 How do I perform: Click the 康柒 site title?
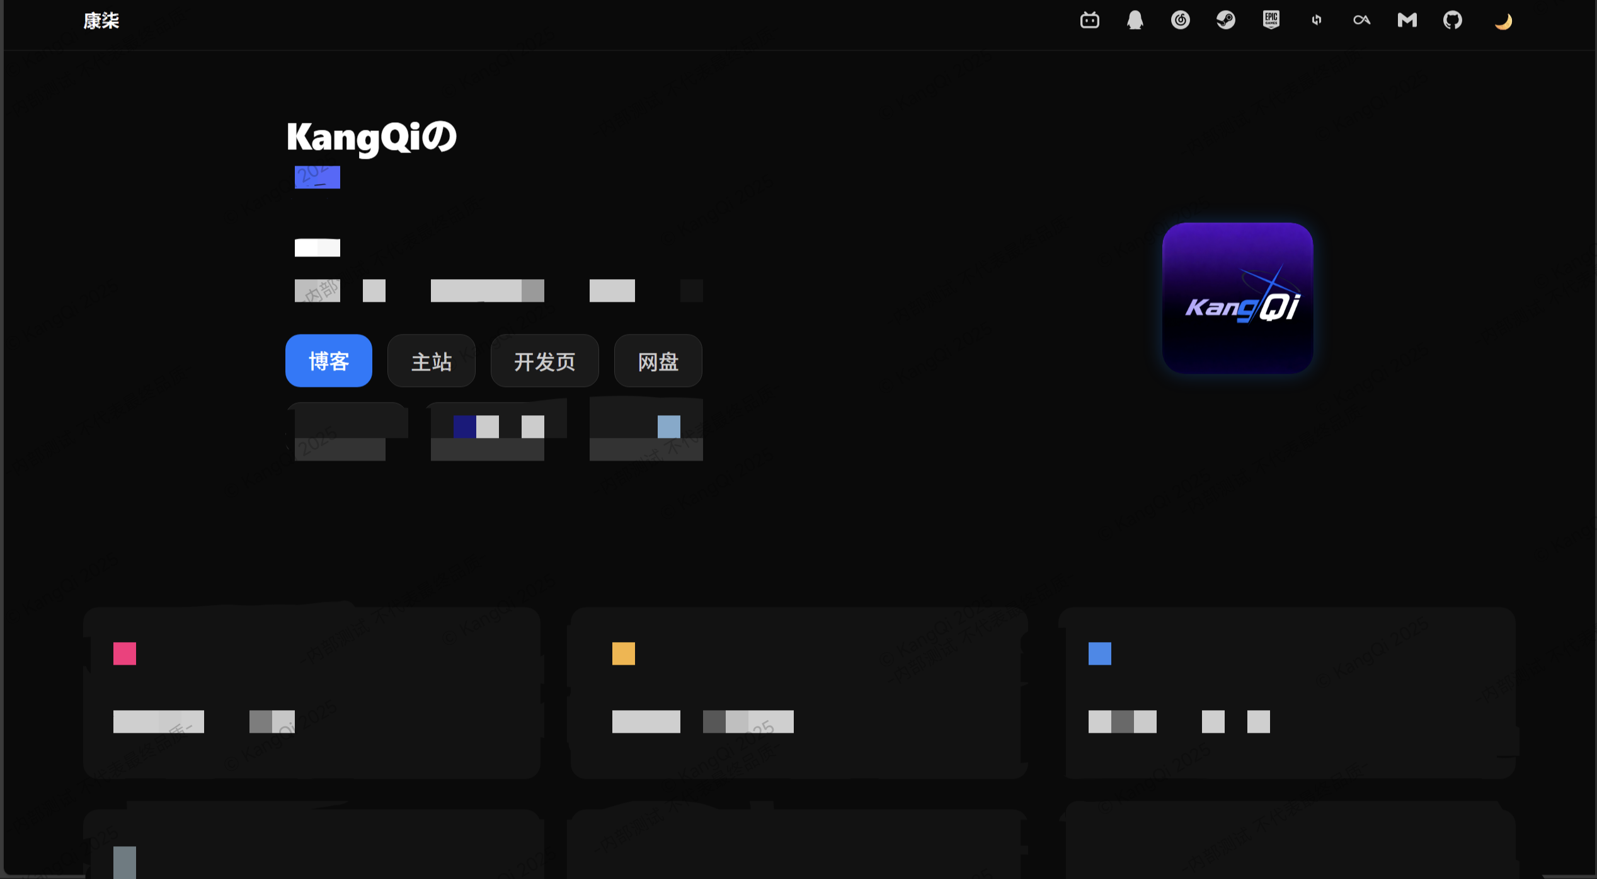pos(101,21)
